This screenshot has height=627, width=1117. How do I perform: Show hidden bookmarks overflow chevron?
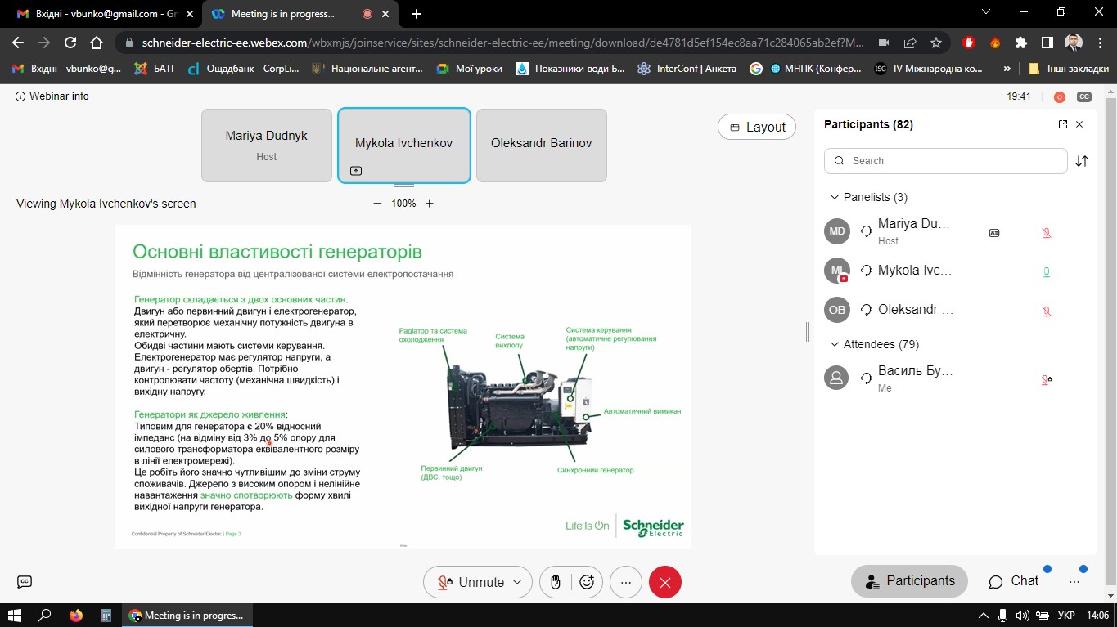pos(1007,69)
